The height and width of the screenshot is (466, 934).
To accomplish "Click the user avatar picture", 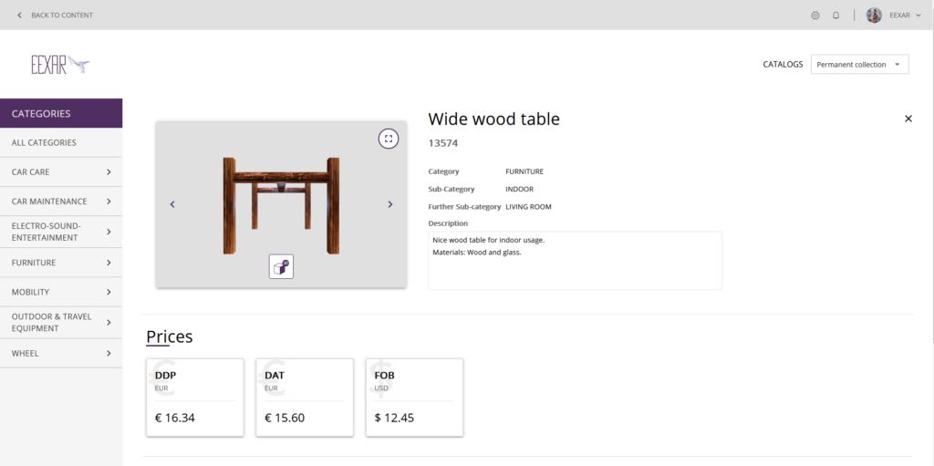I will pyautogui.click(x=874, y=16).
